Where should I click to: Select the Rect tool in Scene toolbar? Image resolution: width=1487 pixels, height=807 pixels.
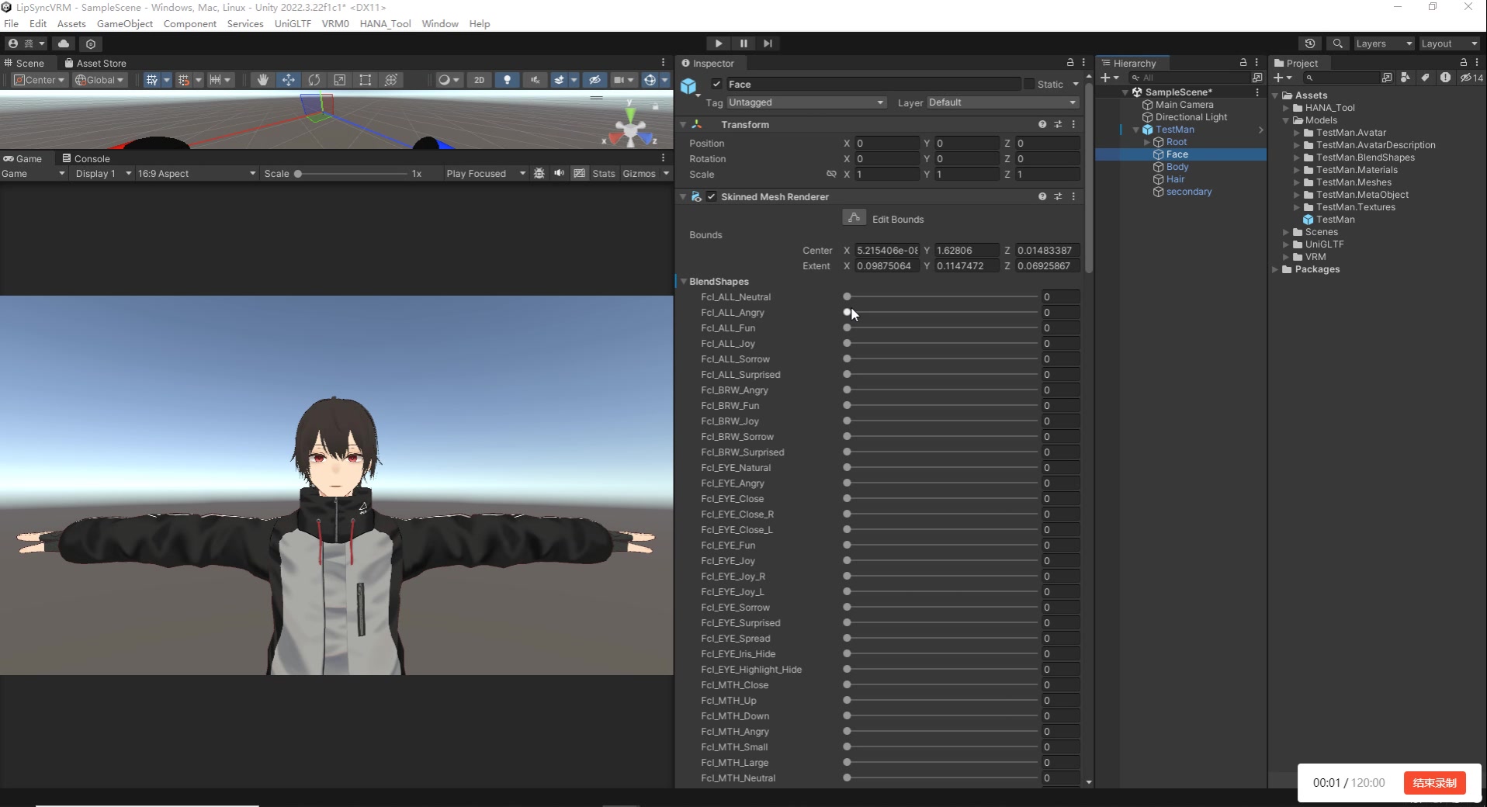pos(365,80)
